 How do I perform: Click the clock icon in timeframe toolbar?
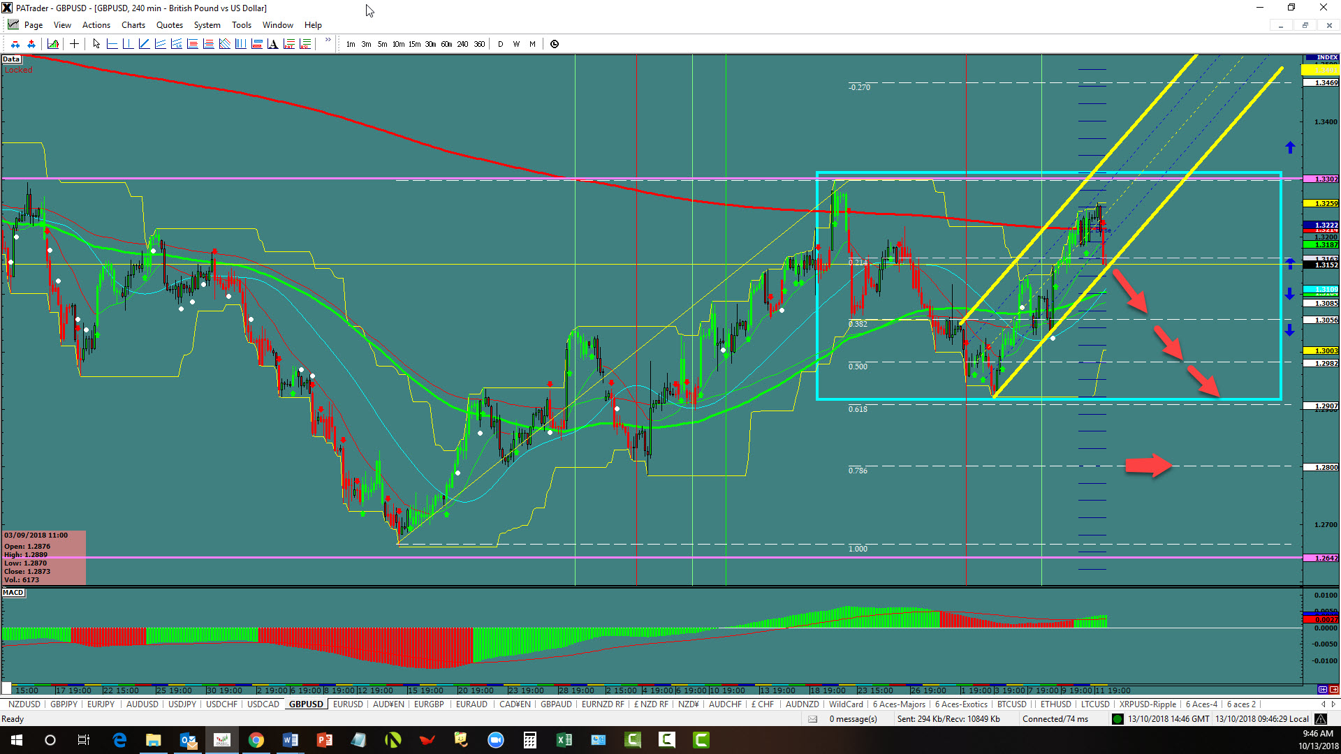pos(555,44)
